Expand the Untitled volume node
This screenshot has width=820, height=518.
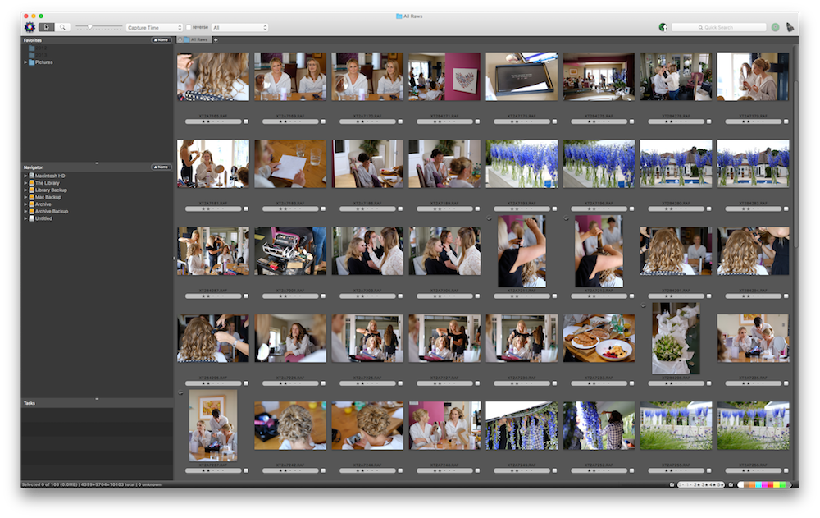(x=25, y=218)
